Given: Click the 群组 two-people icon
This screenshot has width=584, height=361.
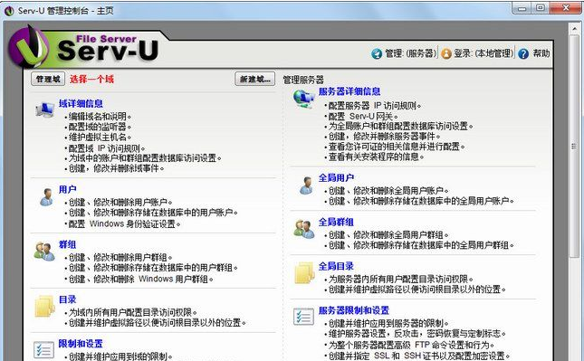Looking at the screenshot, I should [x=44, y=252].
